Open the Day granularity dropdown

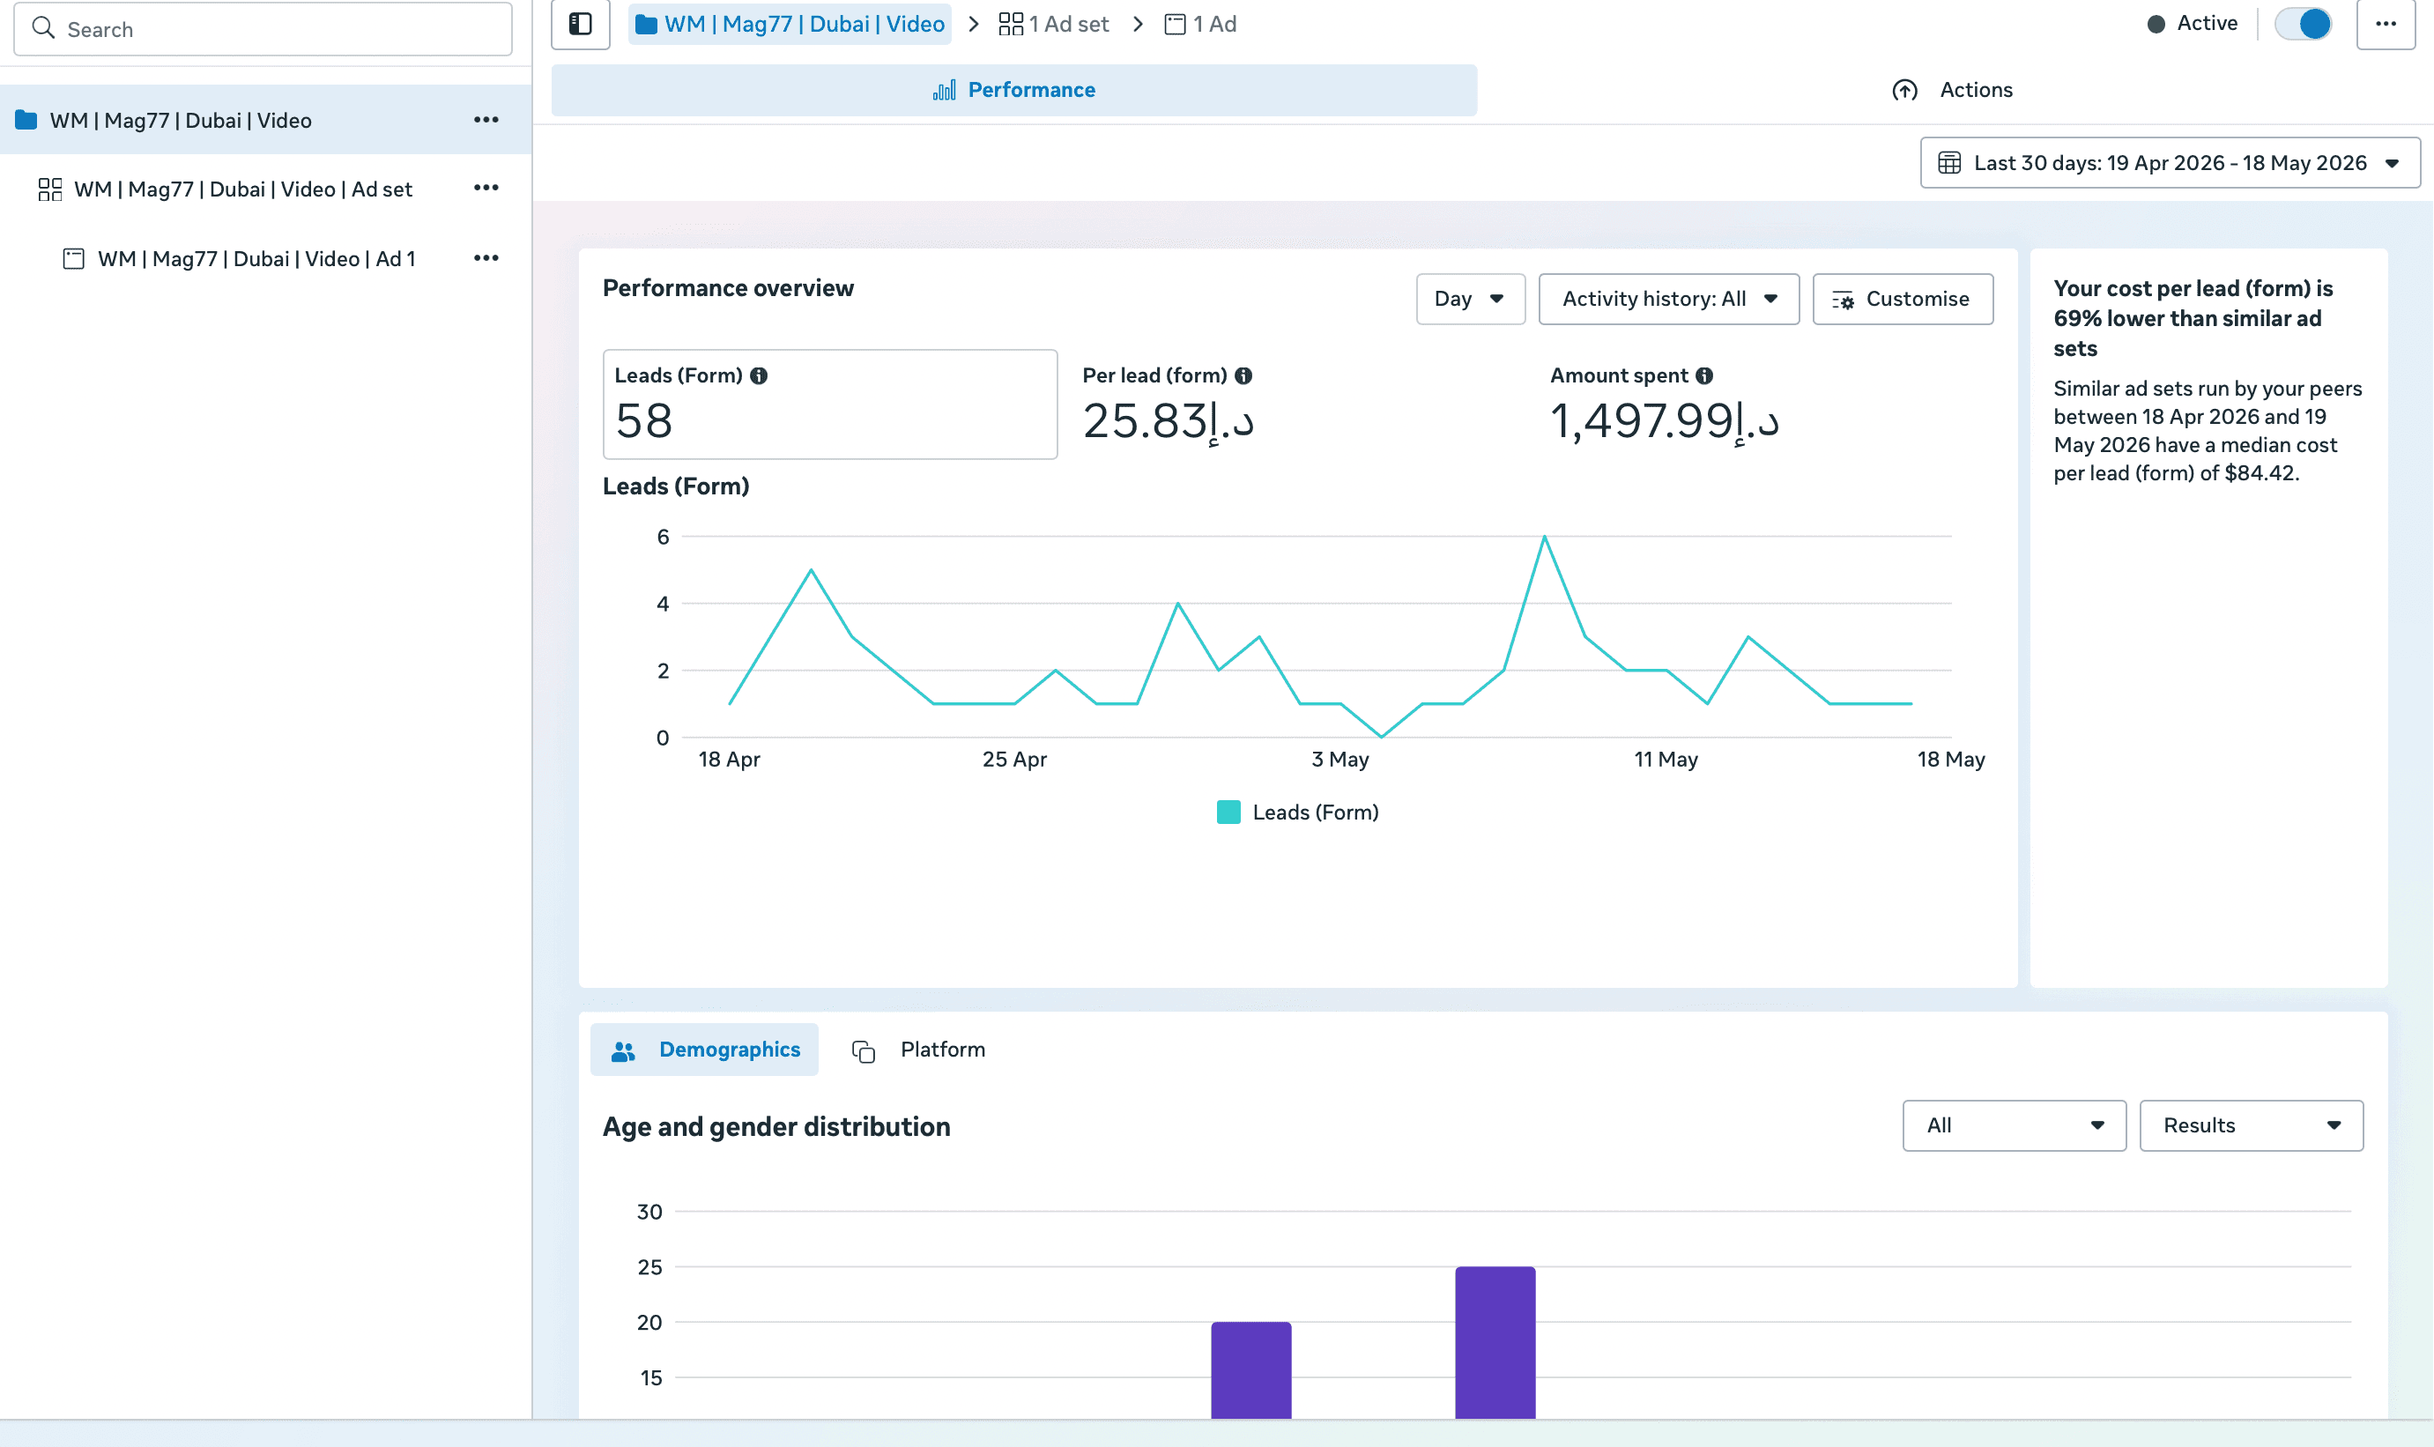(1470, 300)
